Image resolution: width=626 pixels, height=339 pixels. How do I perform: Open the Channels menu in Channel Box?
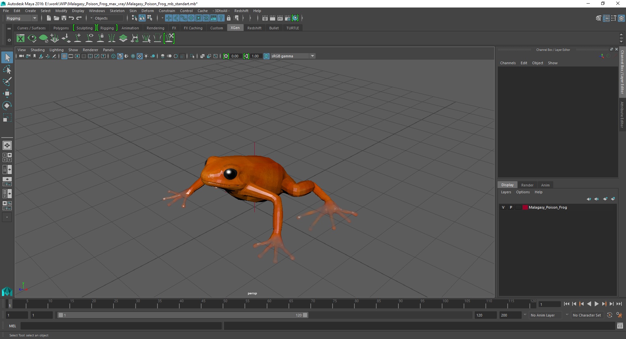[508, 63]
